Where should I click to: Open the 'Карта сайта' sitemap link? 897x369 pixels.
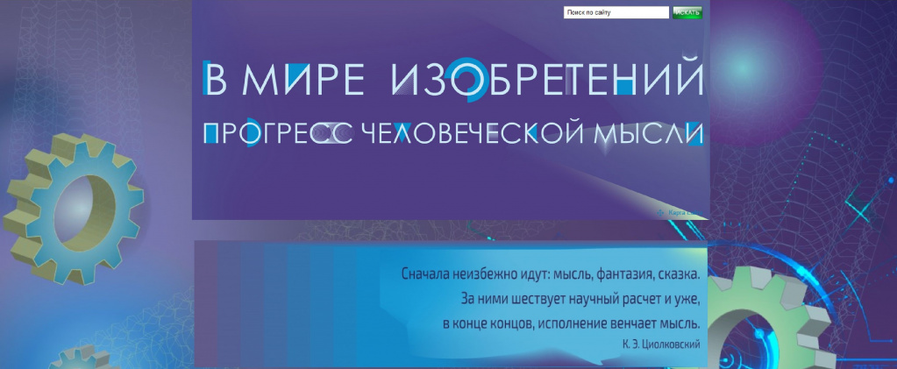[684, 213]
